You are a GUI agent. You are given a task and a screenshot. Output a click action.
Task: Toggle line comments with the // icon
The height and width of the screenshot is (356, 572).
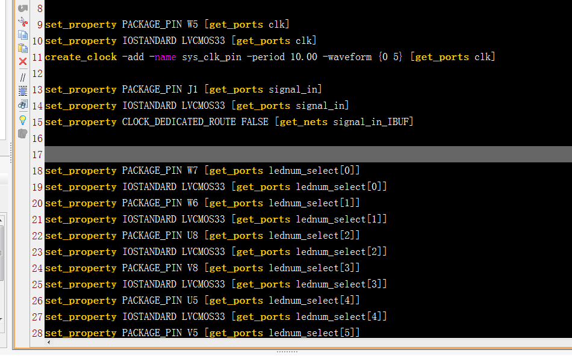[x=23, y=77]
